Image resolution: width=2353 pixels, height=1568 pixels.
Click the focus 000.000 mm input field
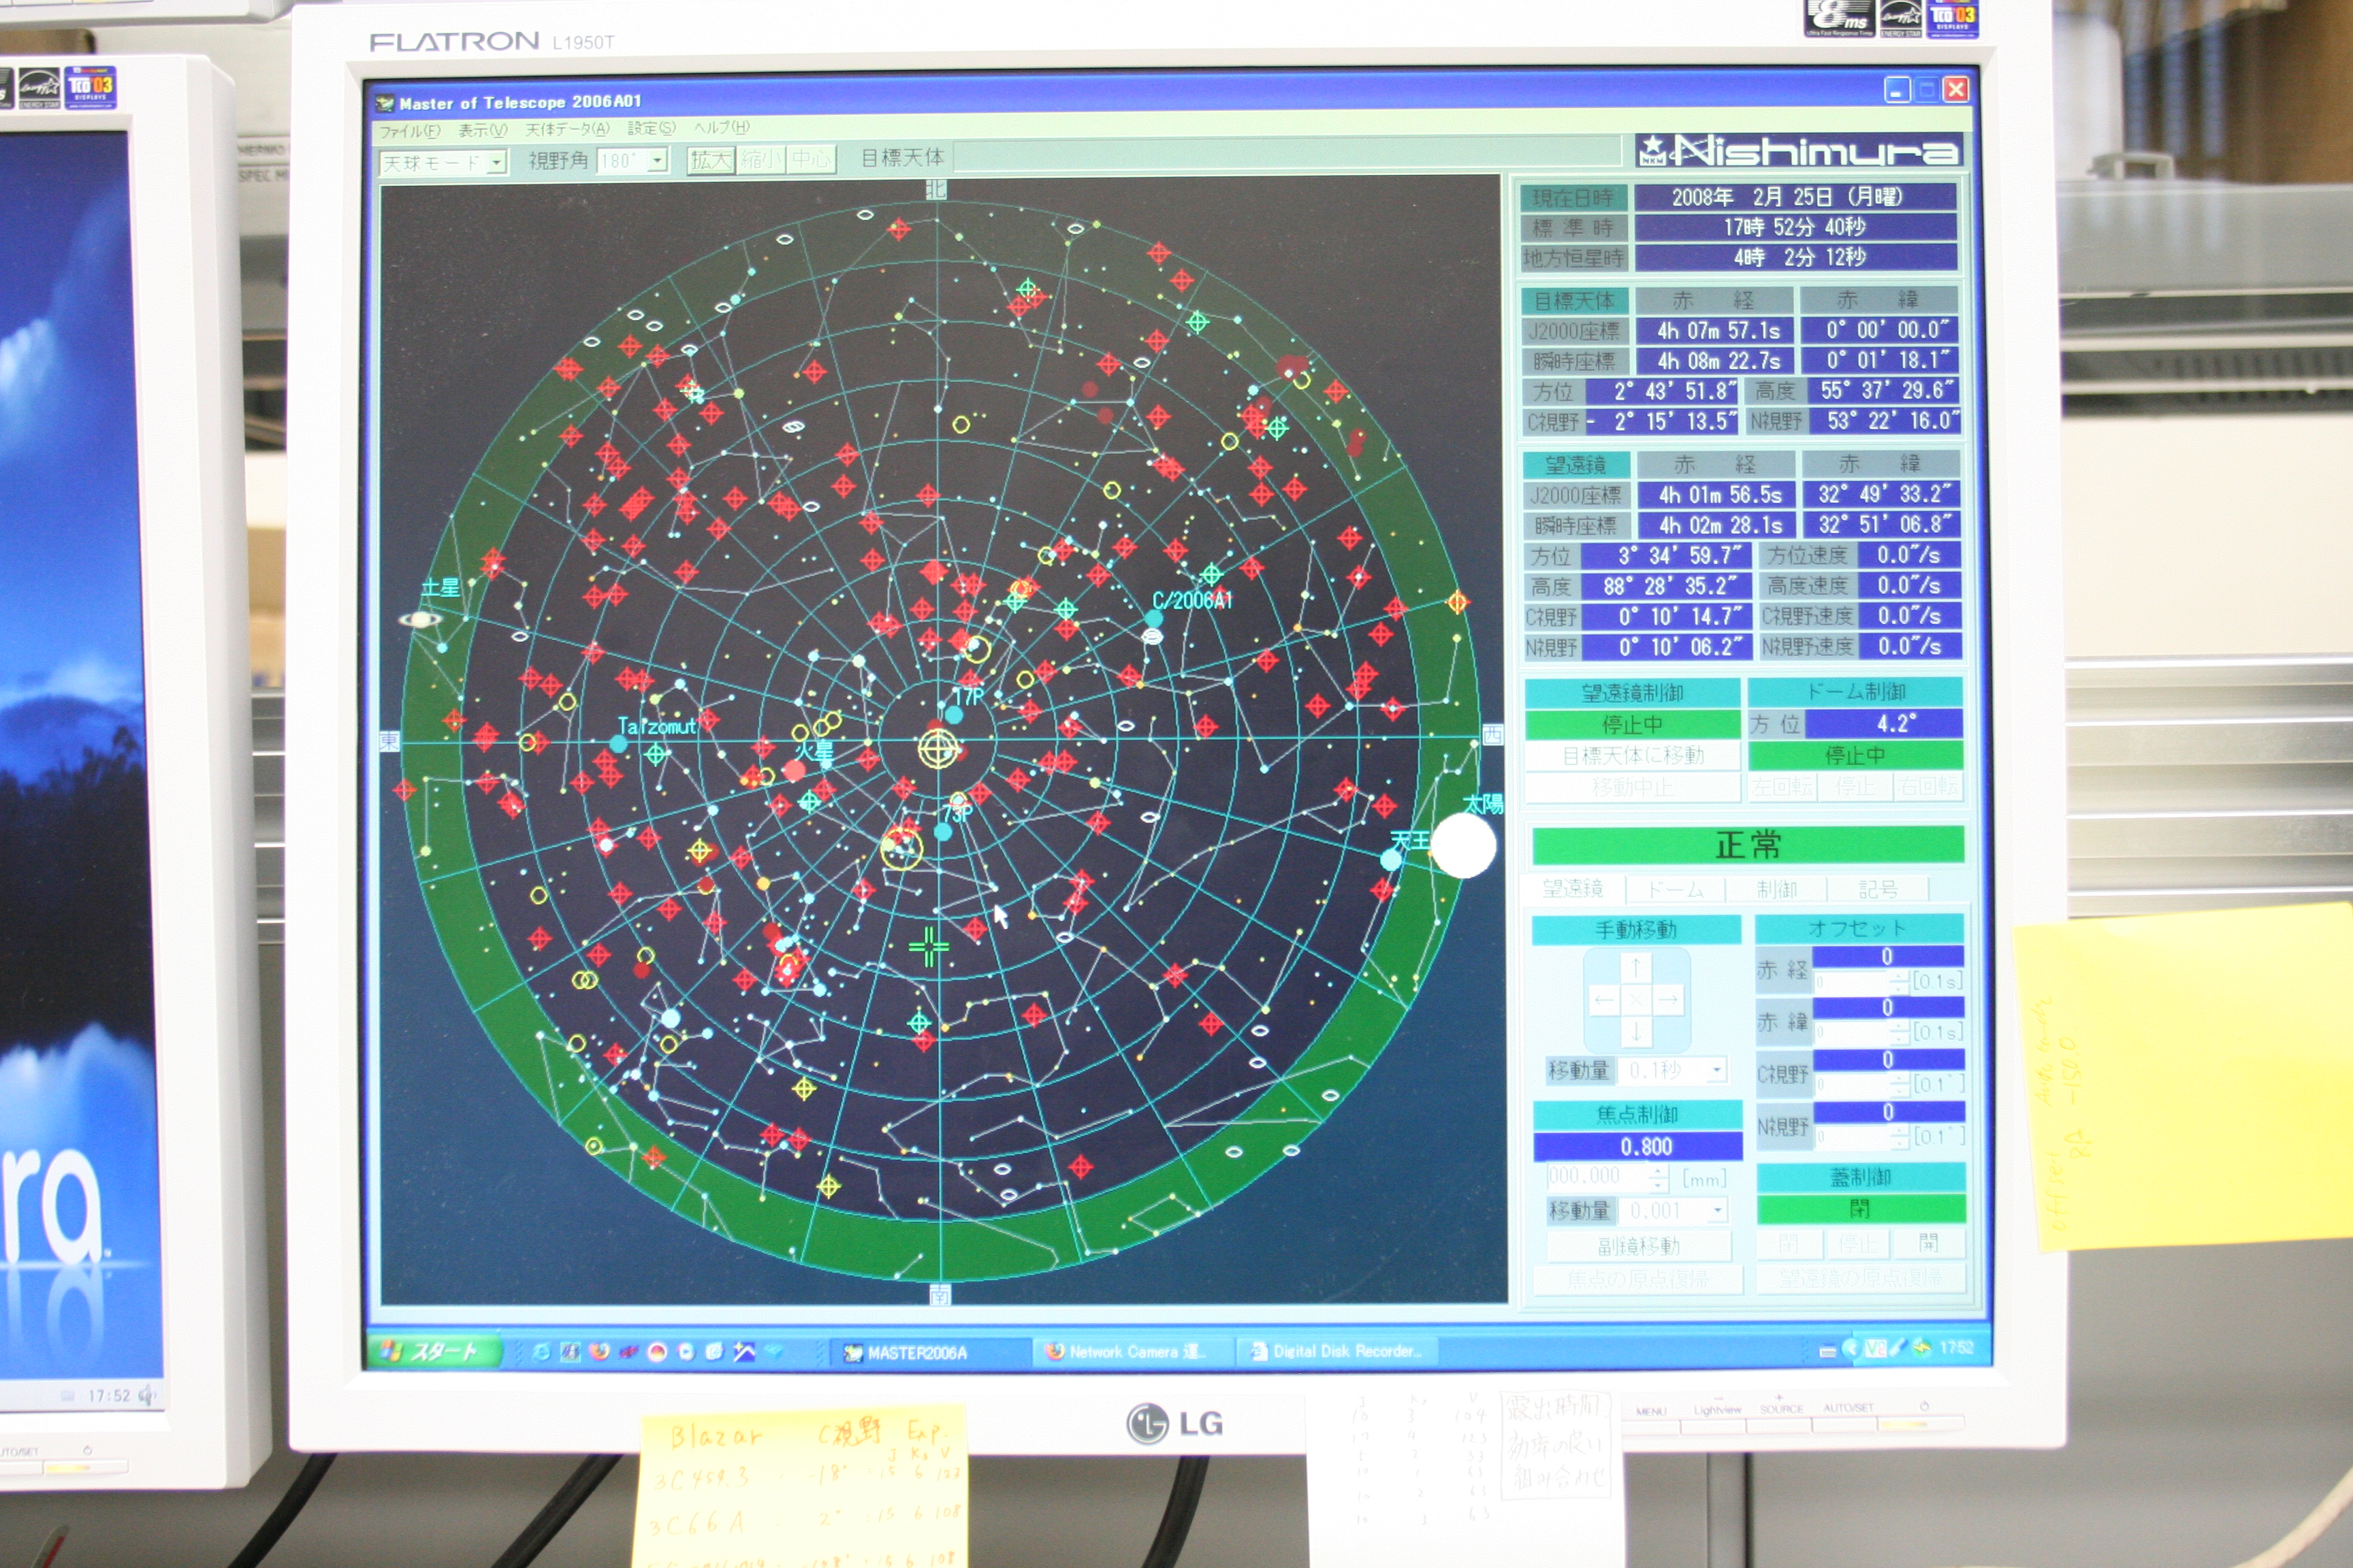pos(1598,1177)
